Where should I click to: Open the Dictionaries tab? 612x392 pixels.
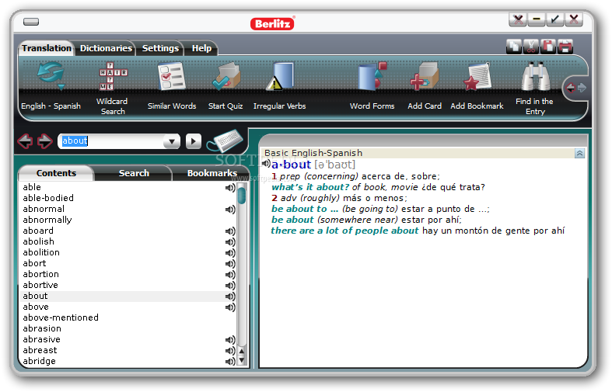pyautogui.click(x=106, y=48)
